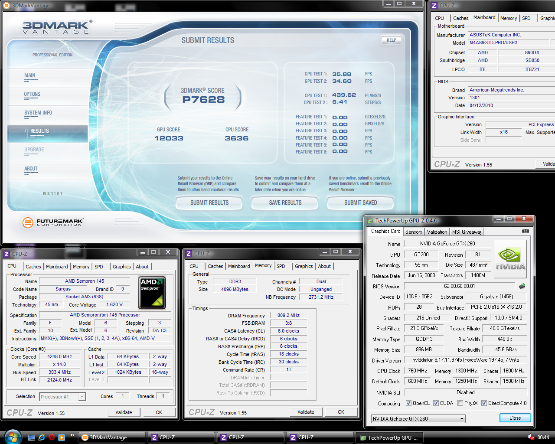Click the Show Desktop quick launch icon
The width and height of the screenshot is (555, 444).
point(32,437)
